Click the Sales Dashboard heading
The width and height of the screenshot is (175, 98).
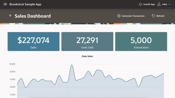point(33,16)
